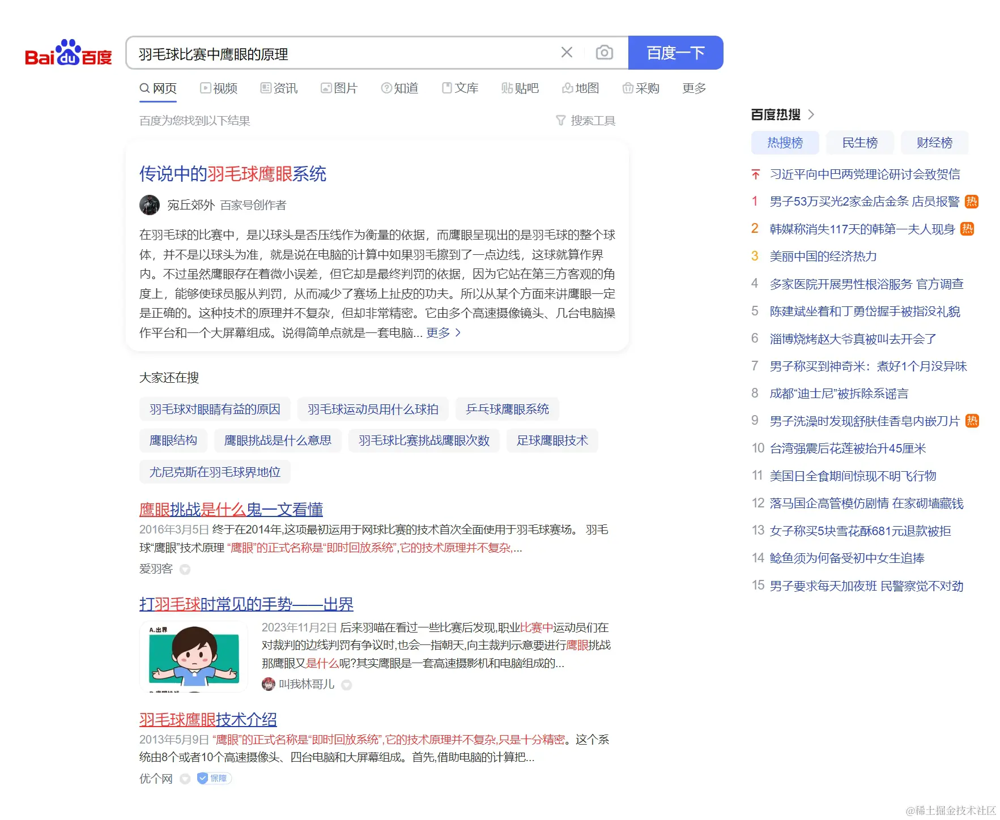Open hot topic 美国日全食期间惊现不明飞行物

(x=853, y=476)
